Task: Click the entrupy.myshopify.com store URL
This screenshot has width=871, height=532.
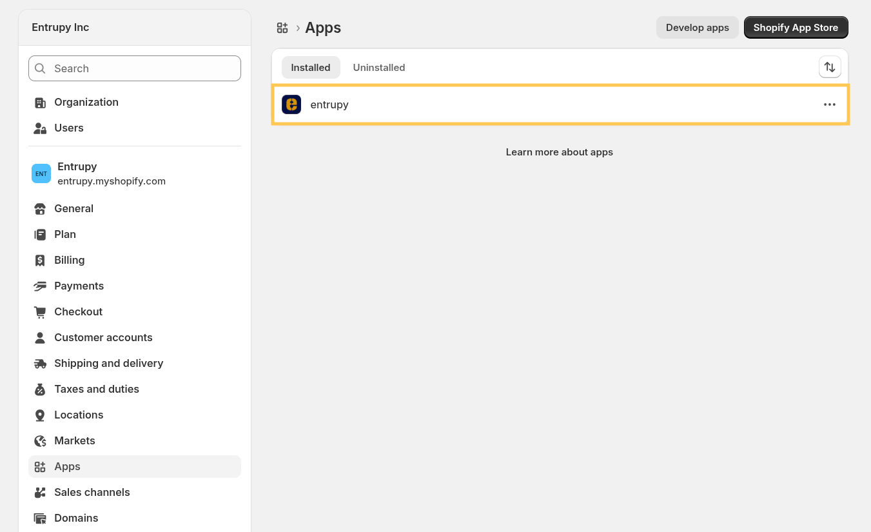Action: tap(112, 181)
